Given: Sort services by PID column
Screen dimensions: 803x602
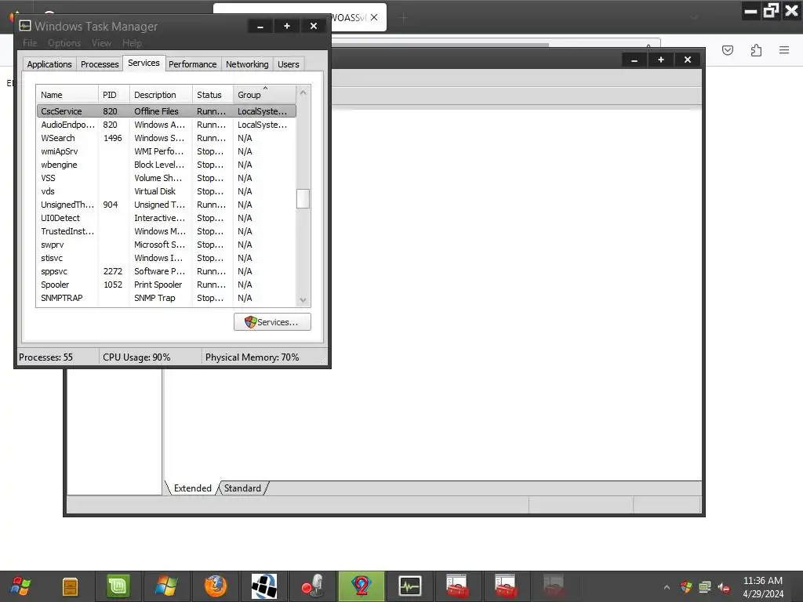Looking at the screenshot, I should point(114,95).
